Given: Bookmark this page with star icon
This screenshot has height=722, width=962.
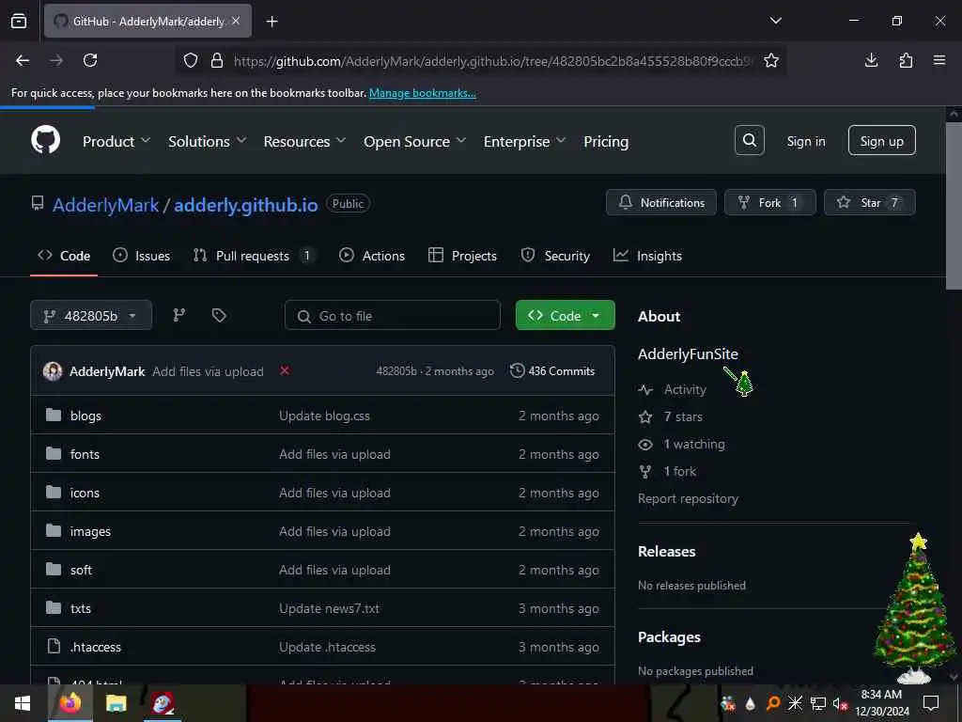Looking at the screenshot, I should tap(771, 60).
